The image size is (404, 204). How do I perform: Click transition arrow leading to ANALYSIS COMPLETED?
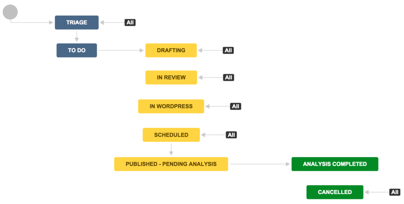pos(260,164)
